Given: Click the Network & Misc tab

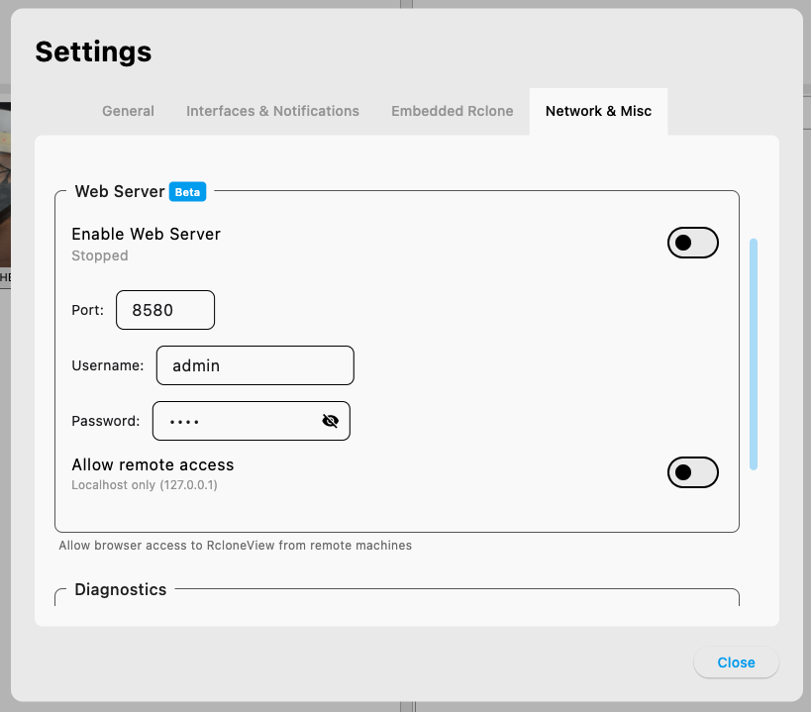Looking at the screenshot, I should [x=598, y=111].
